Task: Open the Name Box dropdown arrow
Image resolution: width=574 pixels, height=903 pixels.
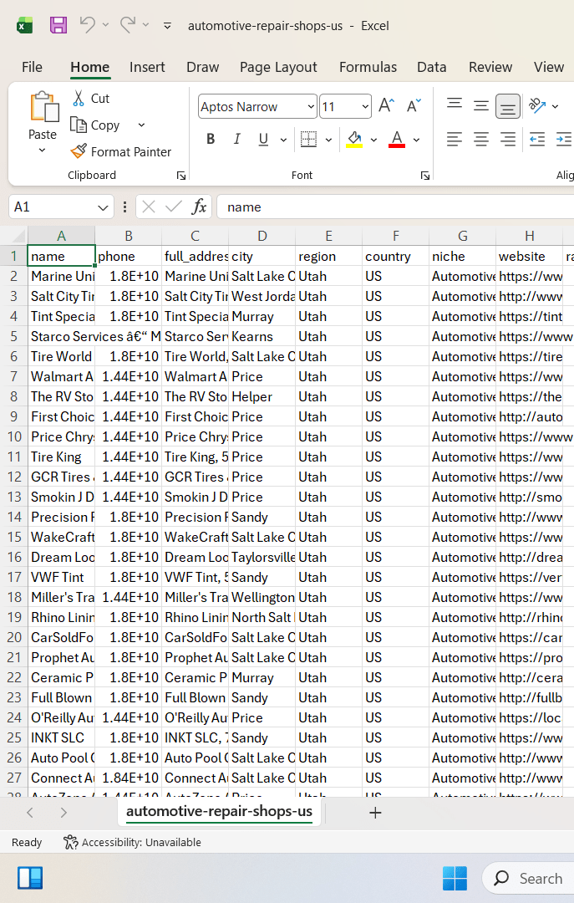Action: pos(103,207)
